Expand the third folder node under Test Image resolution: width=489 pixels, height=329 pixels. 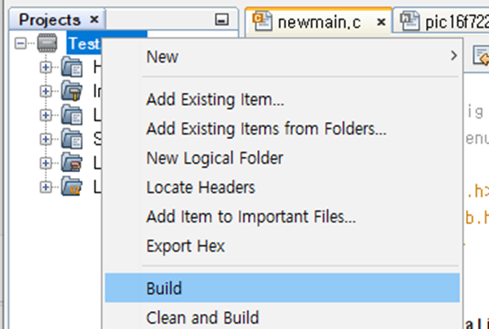coord(45,115)
